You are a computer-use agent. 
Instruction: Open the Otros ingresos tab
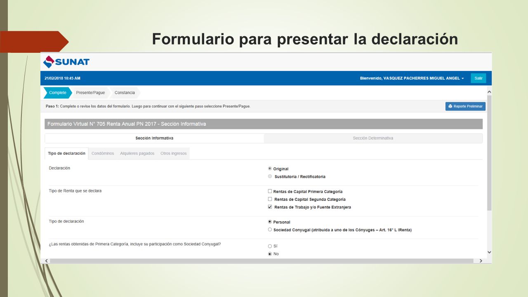(x=173, y=153)
